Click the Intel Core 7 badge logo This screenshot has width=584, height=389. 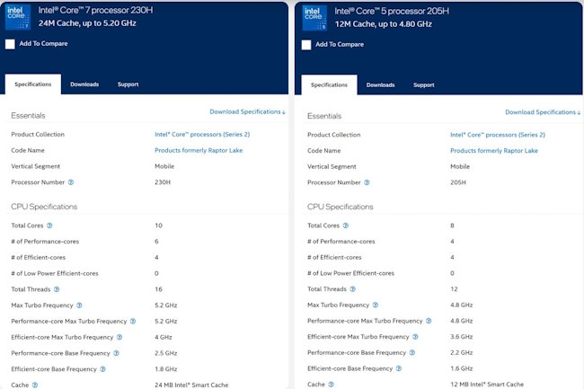pyautogui.click(x=17, y=17)
